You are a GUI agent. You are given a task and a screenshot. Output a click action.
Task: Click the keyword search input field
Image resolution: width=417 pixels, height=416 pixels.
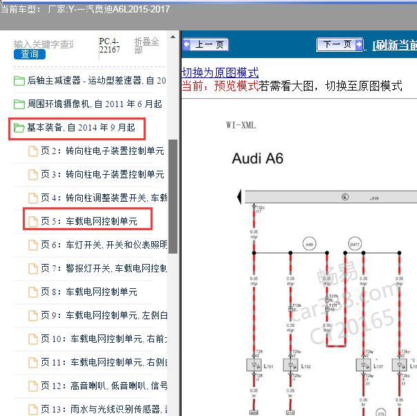[44, 44]
